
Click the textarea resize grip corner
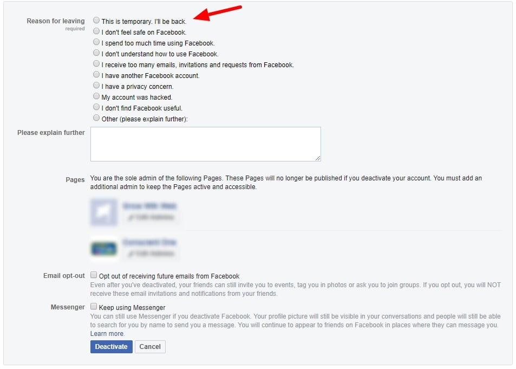click(x=318, y=158)
